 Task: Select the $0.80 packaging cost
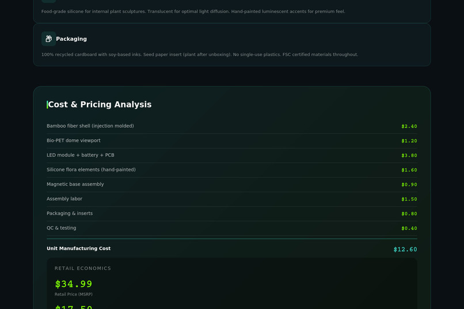(409, 214)
